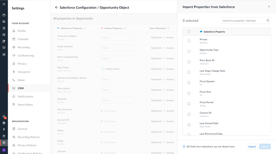Viewport: 276px width, 154px height.
Task: Show info for Sync Direction column
Action: [168, 28]
